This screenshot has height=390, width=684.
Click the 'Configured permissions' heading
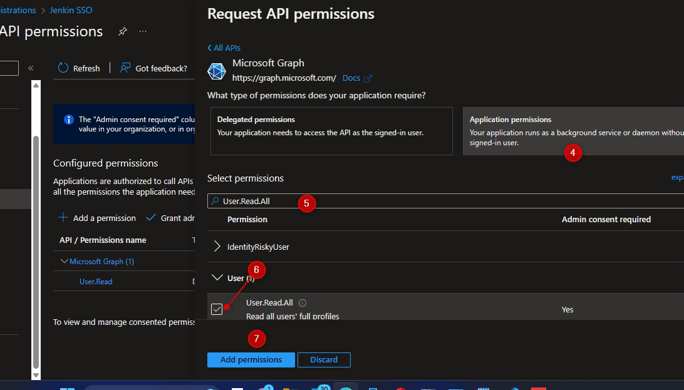click(106, 163)
